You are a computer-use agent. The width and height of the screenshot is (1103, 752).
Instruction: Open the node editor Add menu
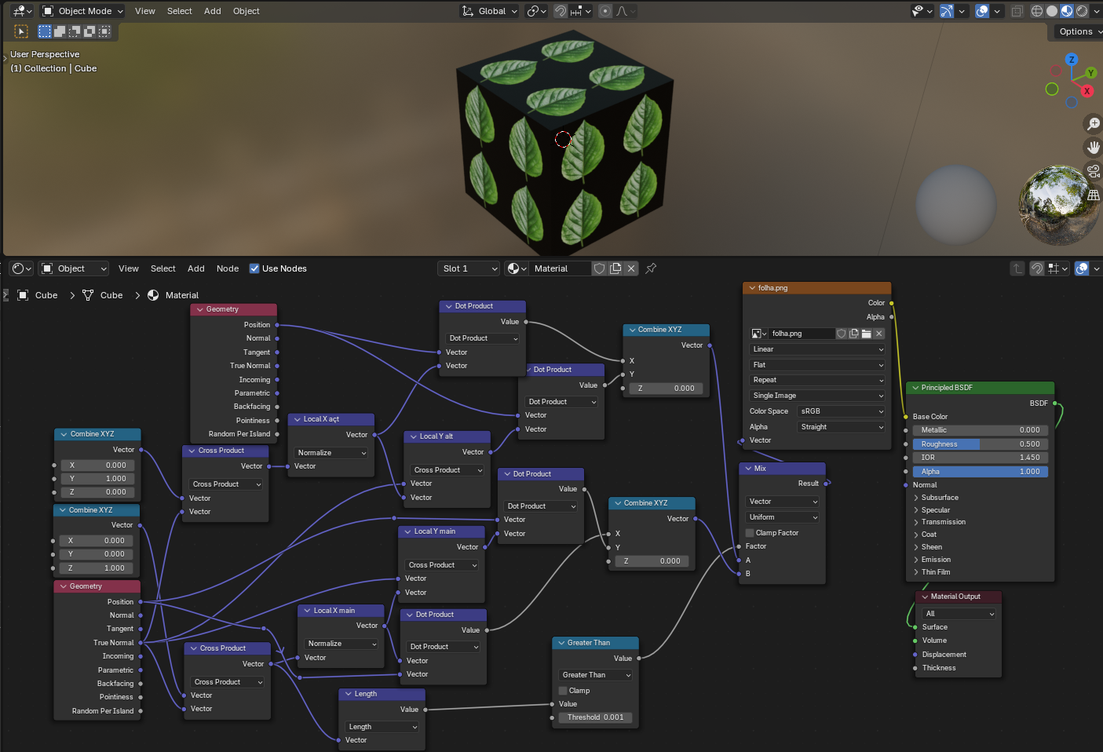[x=196, y=268]
